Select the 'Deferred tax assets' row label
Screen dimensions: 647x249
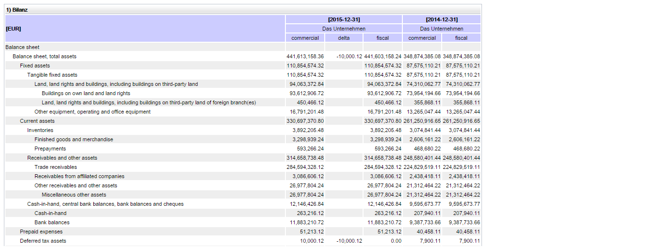[x=43, y=241]
